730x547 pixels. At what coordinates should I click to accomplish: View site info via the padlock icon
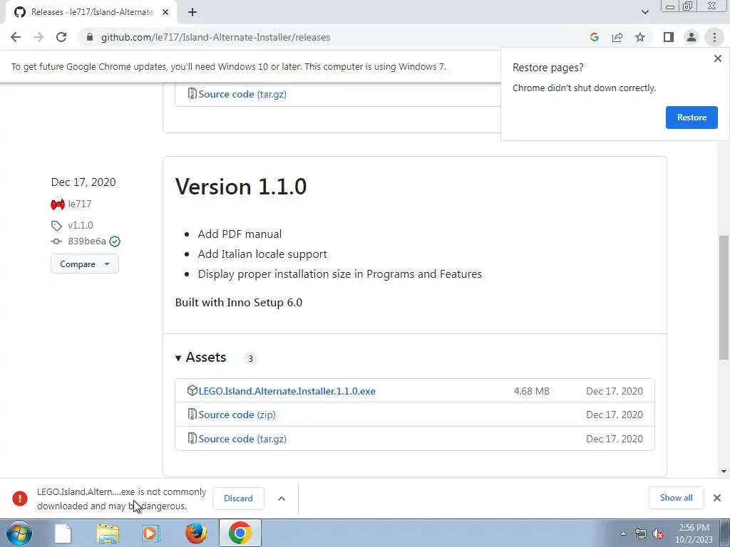pos(90,37)
